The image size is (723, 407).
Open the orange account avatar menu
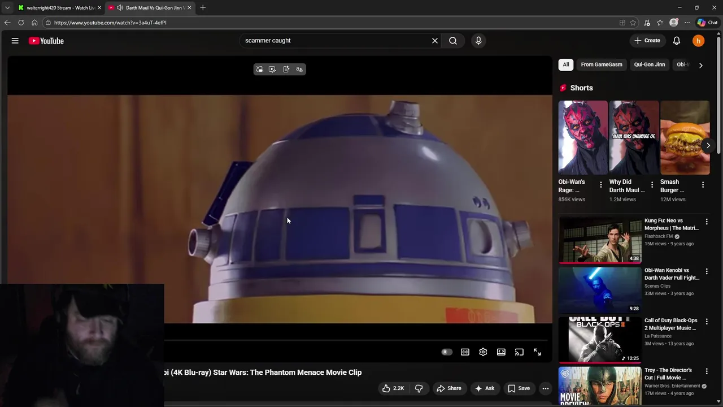(x=699, y=41)
